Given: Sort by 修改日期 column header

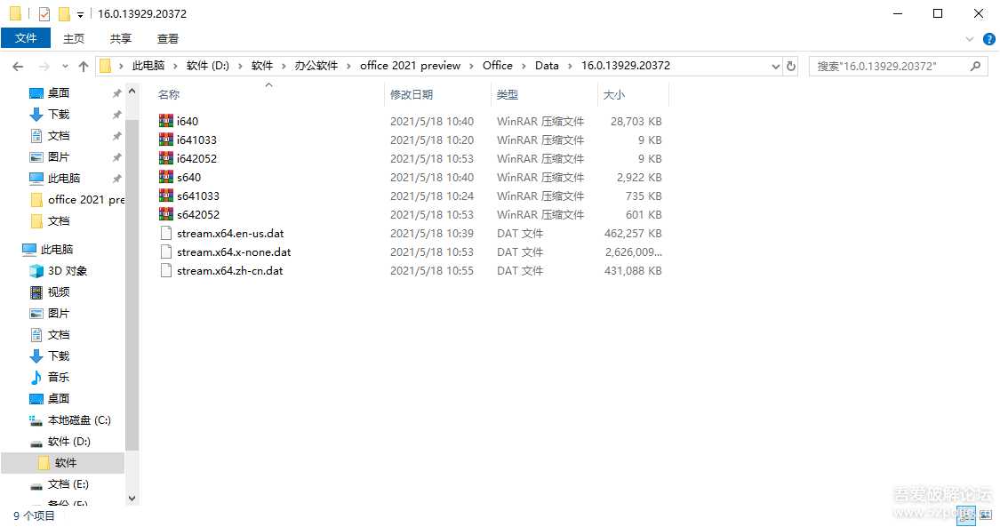Looking at the screenshot, I should click(412, 94).
